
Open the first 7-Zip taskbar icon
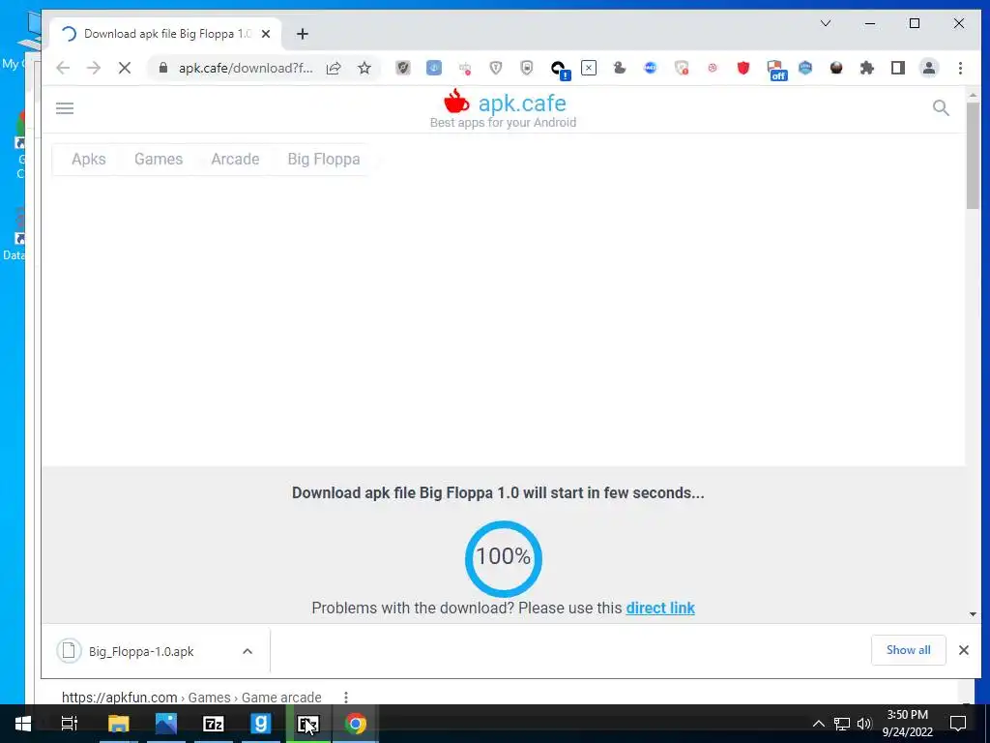(x=214, y=724)
